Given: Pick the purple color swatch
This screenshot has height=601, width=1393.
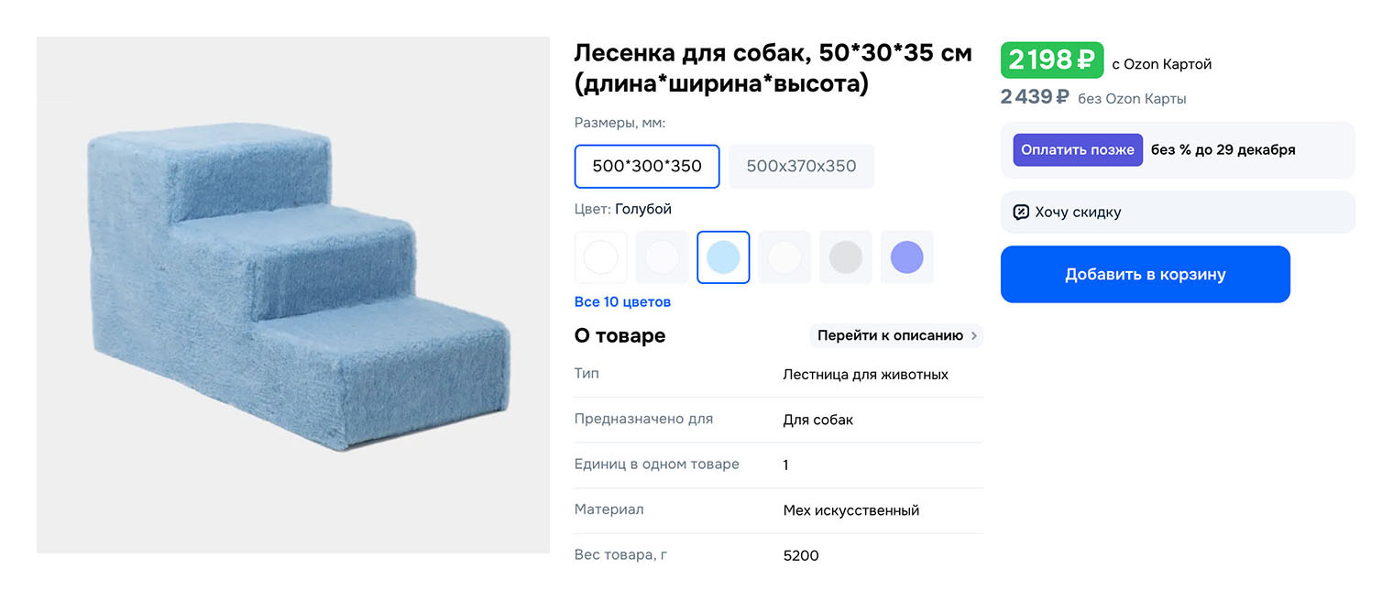Looking at the screenshot, I should (x=906, y=257).
